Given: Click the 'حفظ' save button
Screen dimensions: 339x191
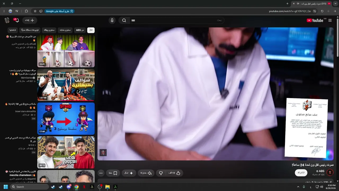Looking at the screenshot, I should coord(113,173).
